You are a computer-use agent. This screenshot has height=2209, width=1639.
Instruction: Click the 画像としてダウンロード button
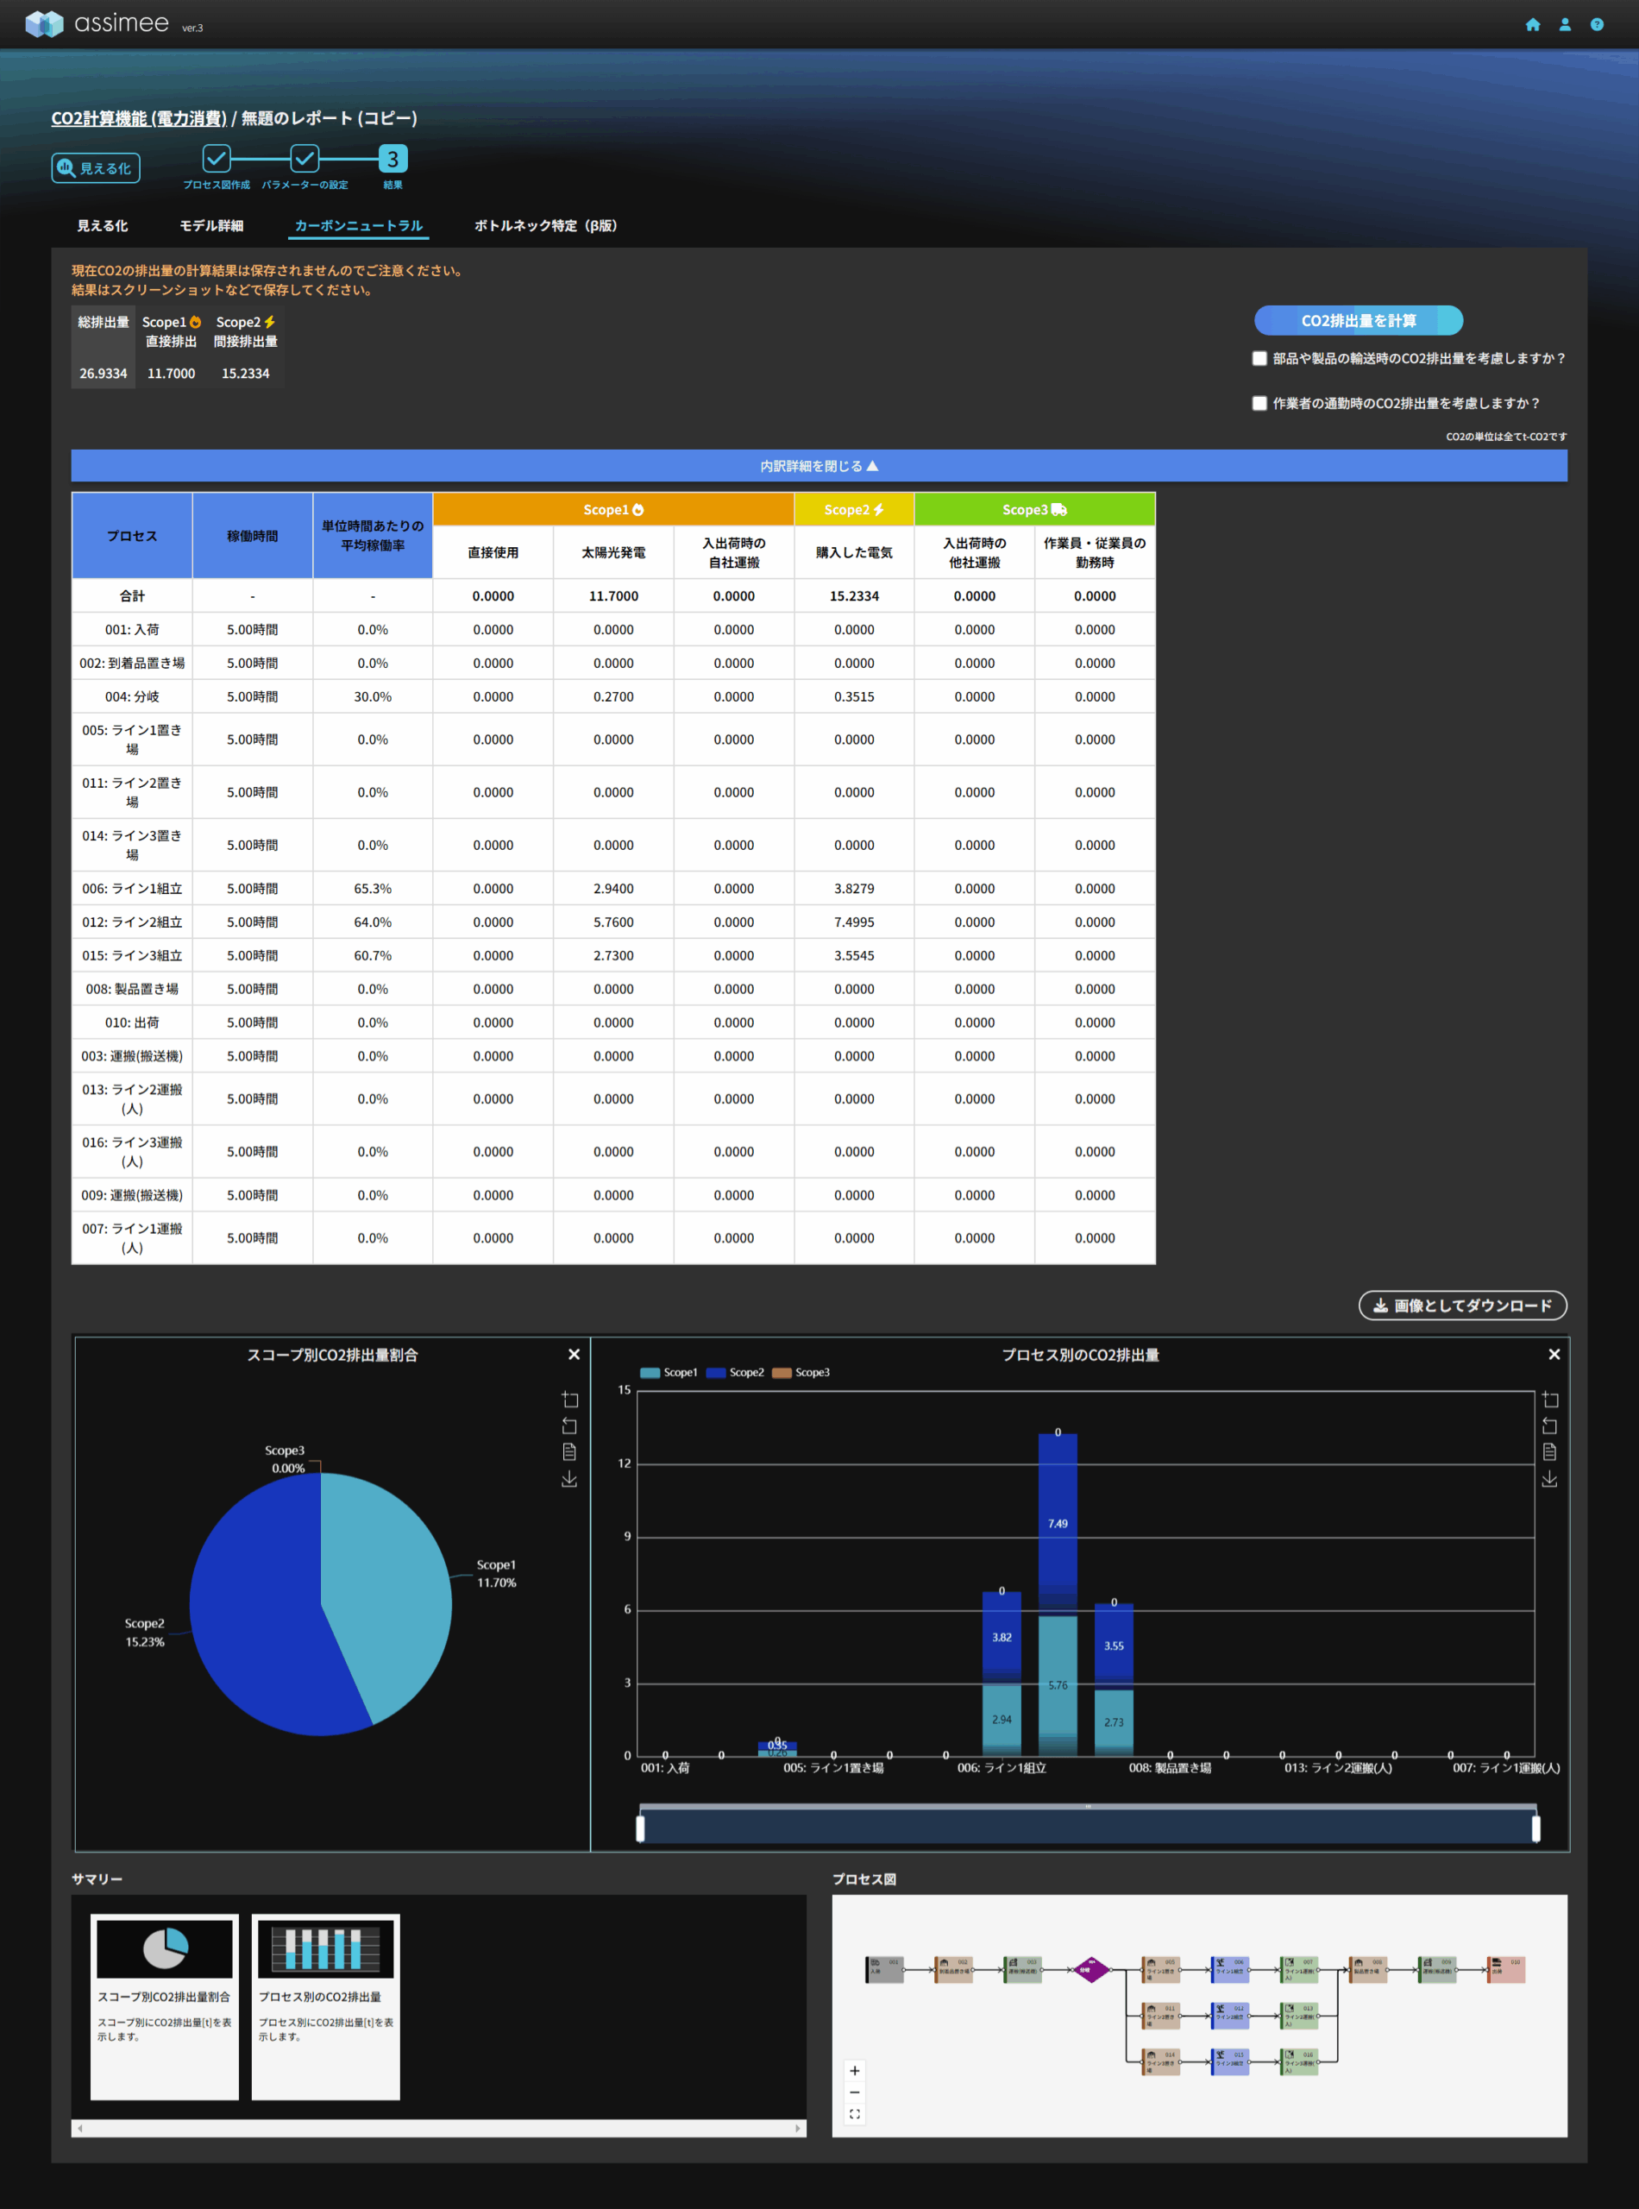(1461, 1305)
